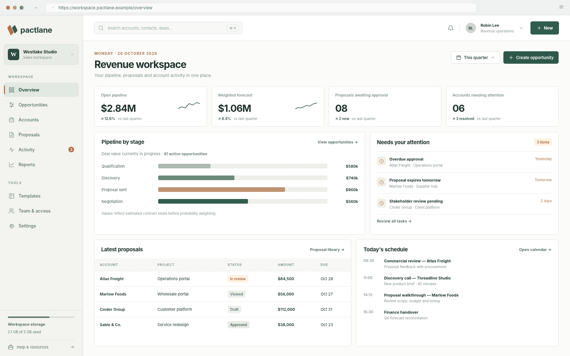
Task: Open the notifications bell
Action: point(451,28)
